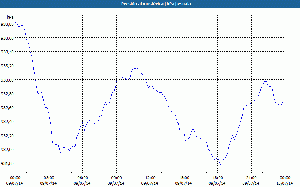Viewport: 300px width, 187px height.
Task: Click the 09/07/14 date under 18:00
Action: tap(217, 183)
